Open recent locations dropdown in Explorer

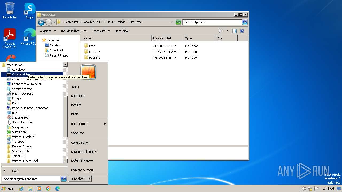pyautogui.click(x=54, y=22)
